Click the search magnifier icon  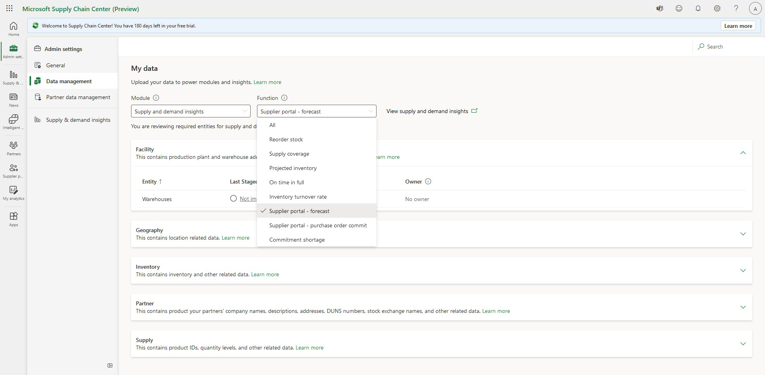[x=701, y=47]
